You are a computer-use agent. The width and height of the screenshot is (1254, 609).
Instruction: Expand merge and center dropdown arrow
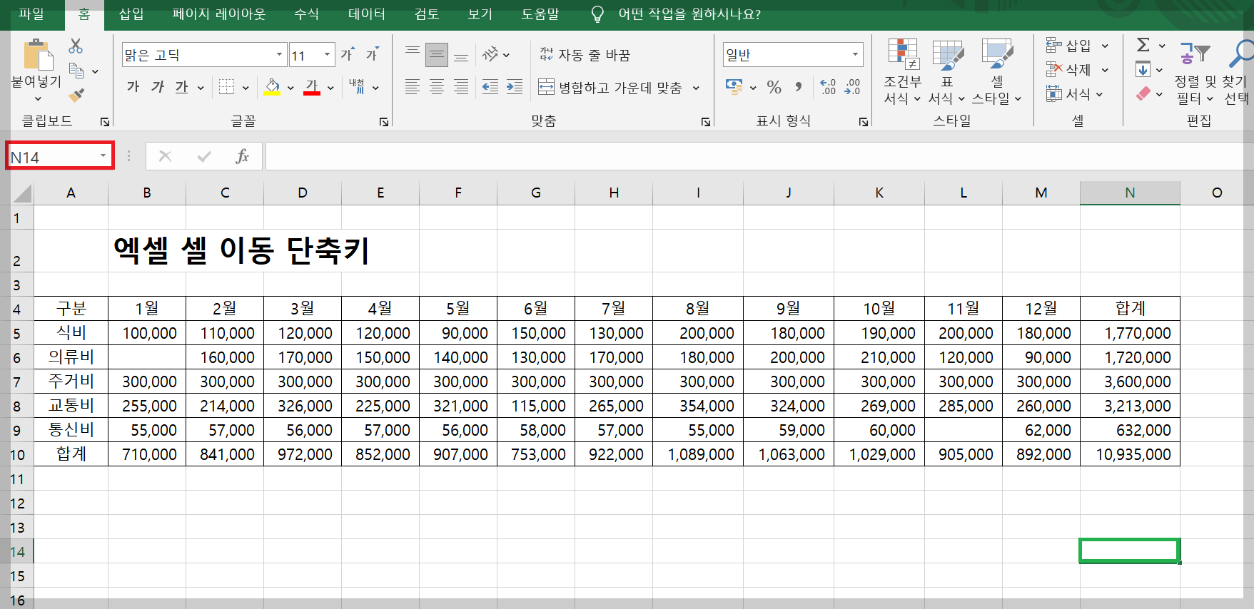696,88
